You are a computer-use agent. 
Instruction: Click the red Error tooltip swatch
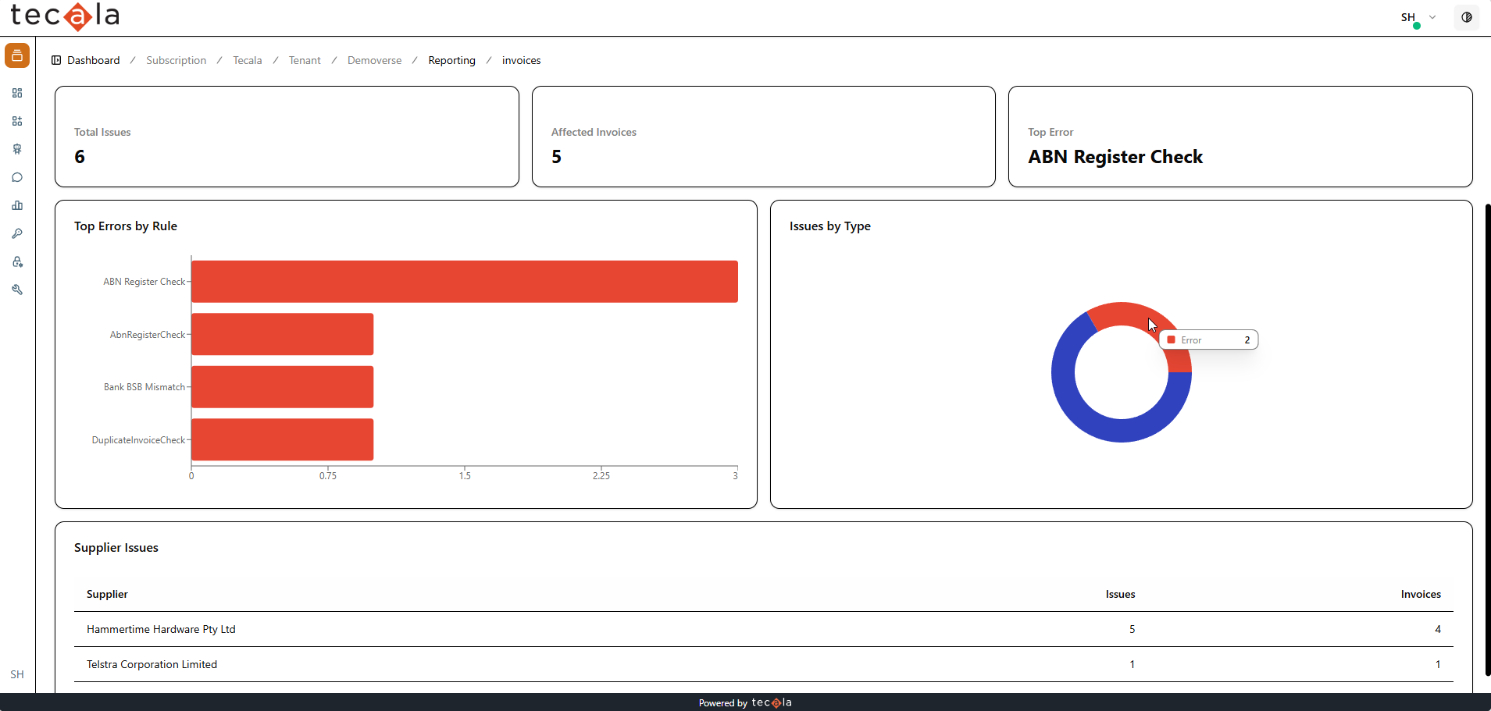1172,340
